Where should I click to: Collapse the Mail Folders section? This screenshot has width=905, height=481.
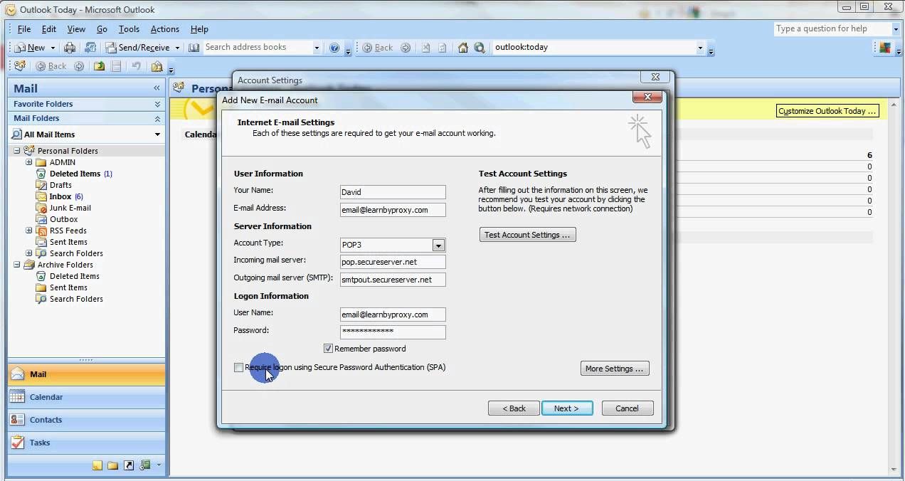coord(157,118)
